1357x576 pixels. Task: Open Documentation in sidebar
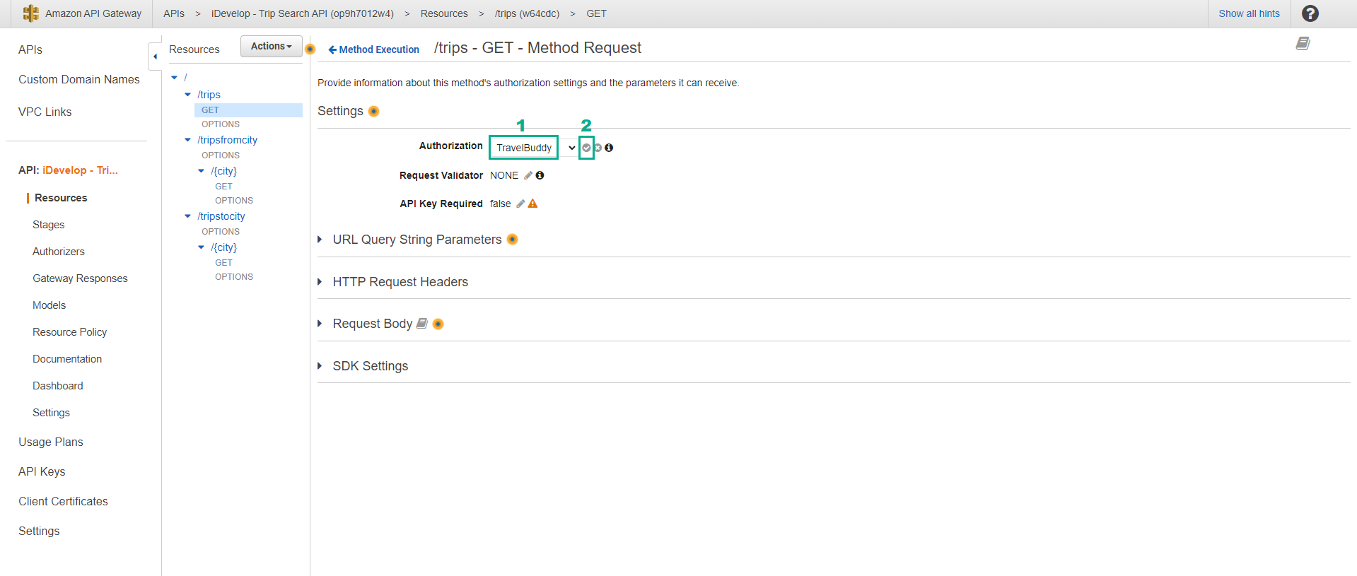point(67,359)
